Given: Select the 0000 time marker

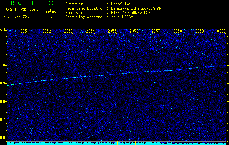Looking at the screenshot, I should 221,31.
